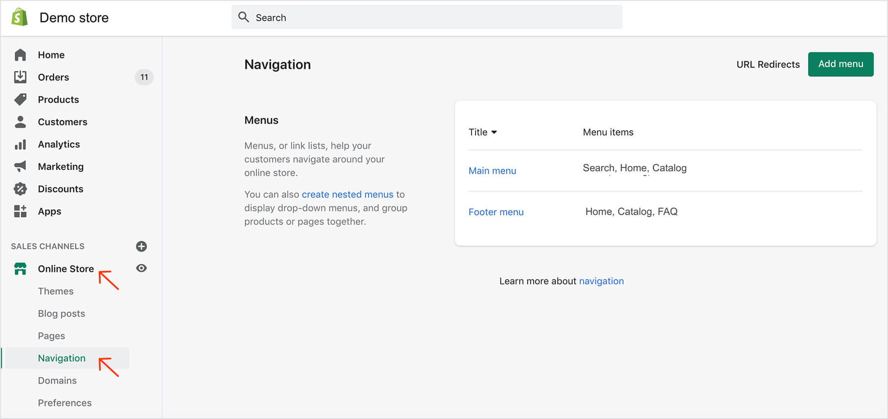Click the Apps grid icon
888x419 pixels.
[20, 211]
